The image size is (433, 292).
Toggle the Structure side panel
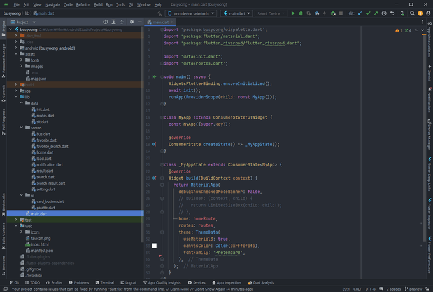(4, 265)
